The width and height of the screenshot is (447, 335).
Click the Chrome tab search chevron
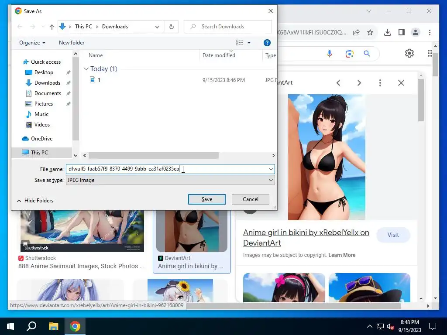(368, 11)
